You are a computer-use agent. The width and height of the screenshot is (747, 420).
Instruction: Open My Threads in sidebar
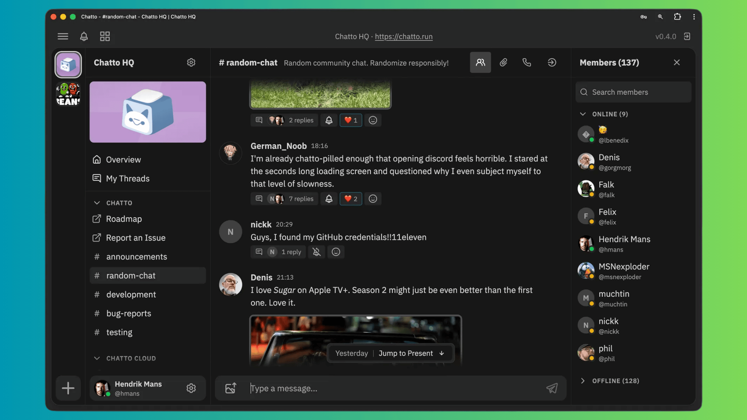148,178
